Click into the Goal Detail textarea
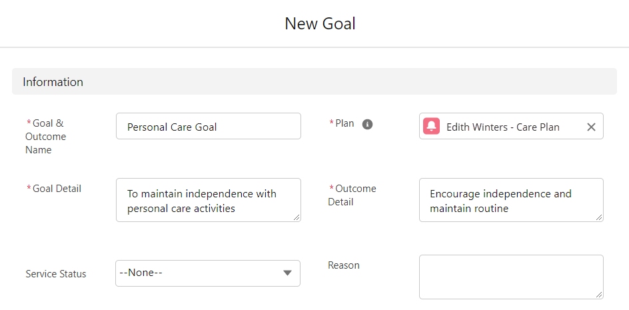The image size is (629, 310). click(x=209, y=200)
